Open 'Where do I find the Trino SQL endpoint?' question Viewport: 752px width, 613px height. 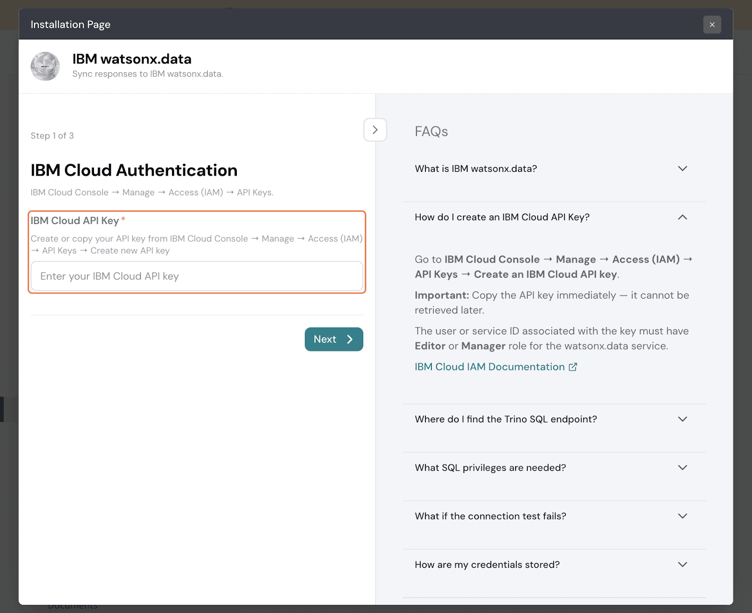click(x=506, y=419)
